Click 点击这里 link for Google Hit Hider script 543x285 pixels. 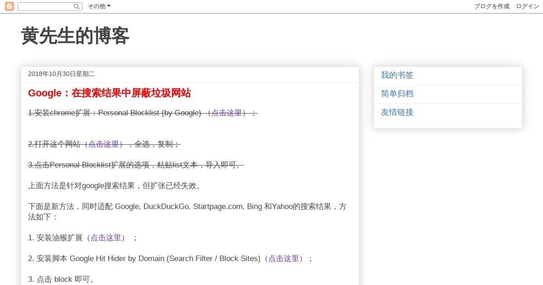tap(284, 259)
